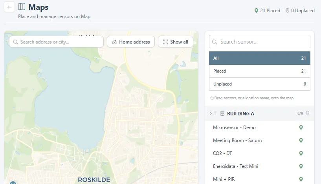Click the 21 Placed counter in header
This screenshot has height=184, width=321.
tap(267, 11)
